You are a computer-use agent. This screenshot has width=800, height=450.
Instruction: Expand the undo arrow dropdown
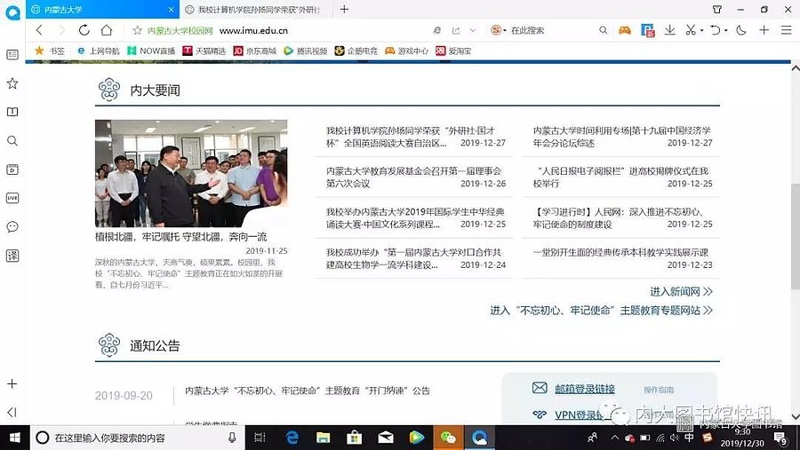pos(725,30)
